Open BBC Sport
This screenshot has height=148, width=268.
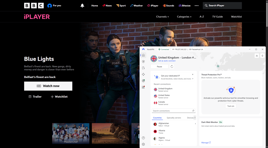point(121,6)
